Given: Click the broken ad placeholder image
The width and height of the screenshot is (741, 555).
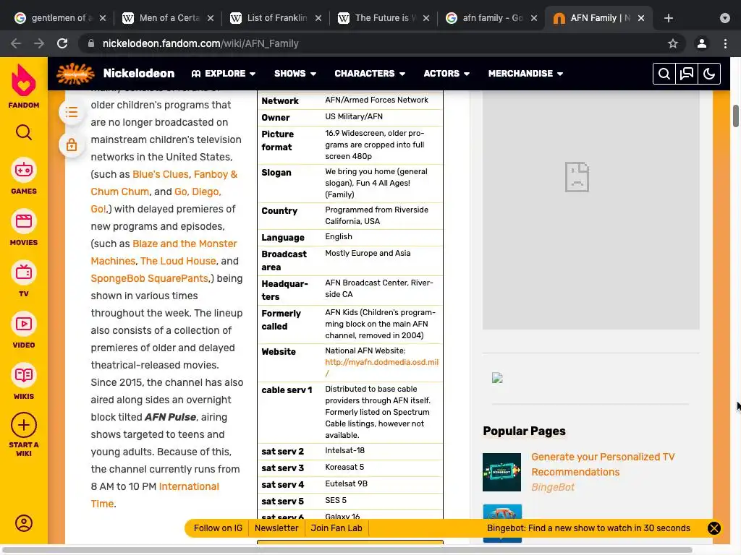Looking at the screenshot, I should [577, 177].
